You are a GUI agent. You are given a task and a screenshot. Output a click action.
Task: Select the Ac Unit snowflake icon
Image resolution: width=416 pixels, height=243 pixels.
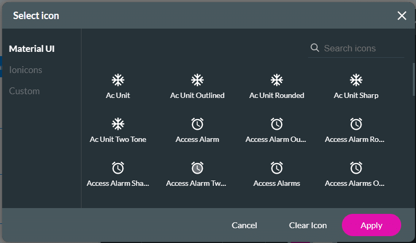(118, 80)
